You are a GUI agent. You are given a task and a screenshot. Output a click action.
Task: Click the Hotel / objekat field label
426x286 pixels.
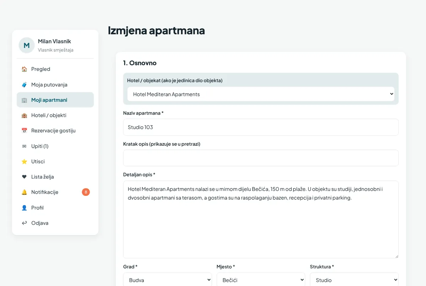(175, 81)
